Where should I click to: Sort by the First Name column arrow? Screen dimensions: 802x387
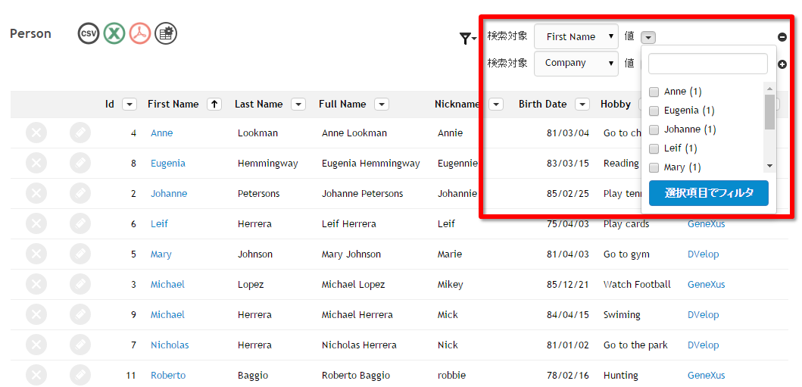pyautogui.click(x=214, y=105)
